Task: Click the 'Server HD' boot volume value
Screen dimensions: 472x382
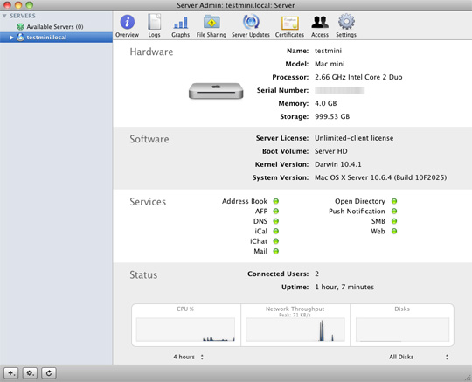Action: pos(330,151)
